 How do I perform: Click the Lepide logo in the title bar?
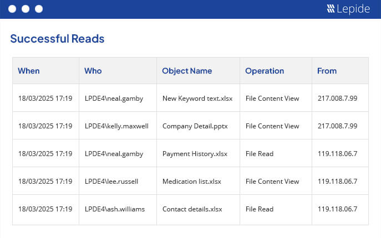348,9
